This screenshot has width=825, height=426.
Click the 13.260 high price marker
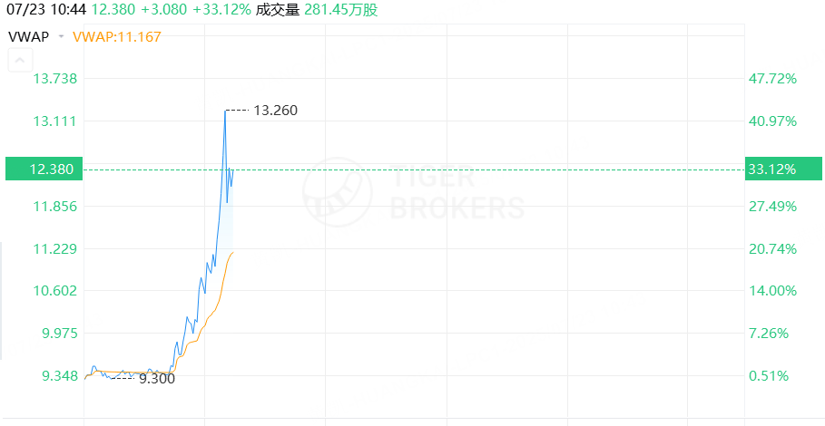[x=276, y=111]
